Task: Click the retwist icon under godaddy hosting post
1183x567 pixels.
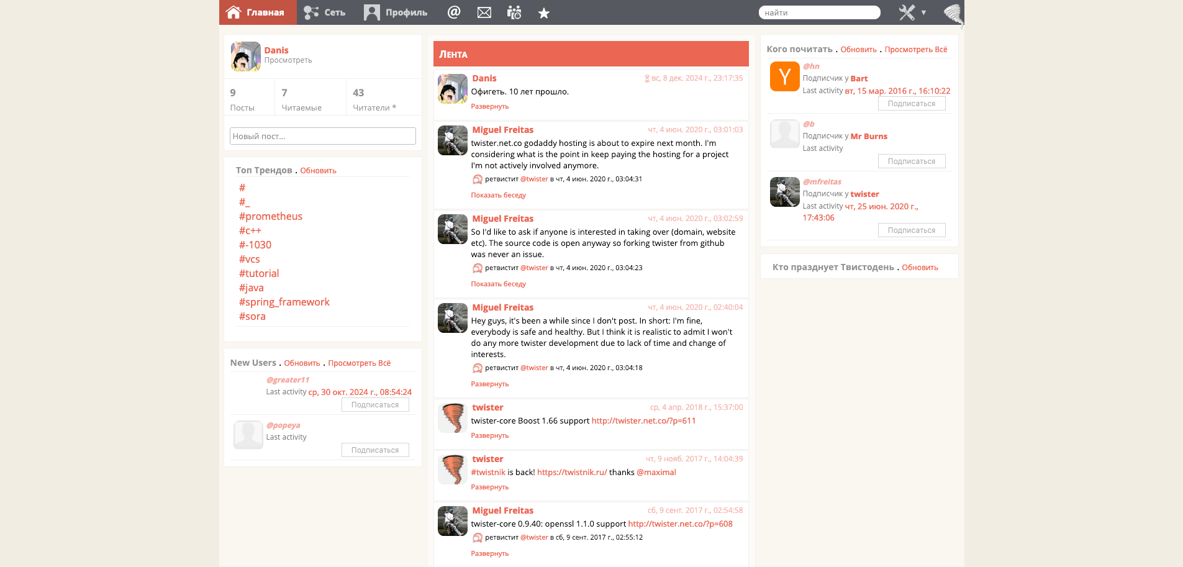Action: click(x=477, y=179)
